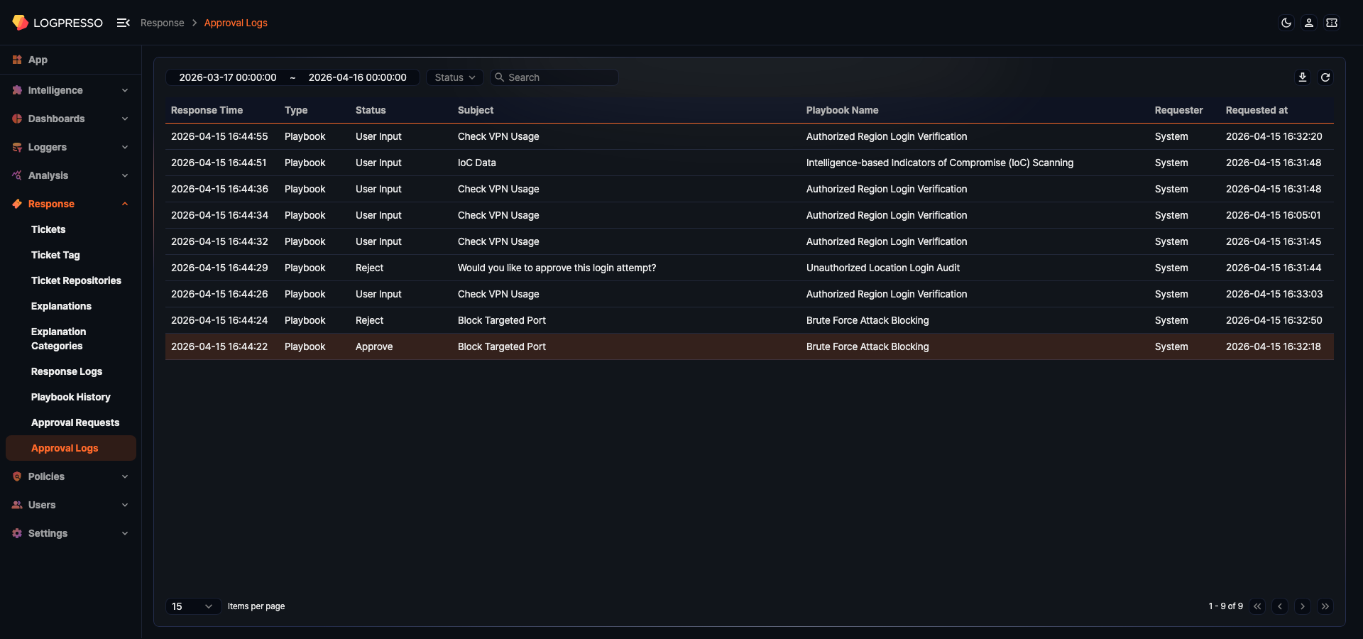1363x639 pixels.
Task: Select the Settings gear in the sidebar
Action: 16,533
